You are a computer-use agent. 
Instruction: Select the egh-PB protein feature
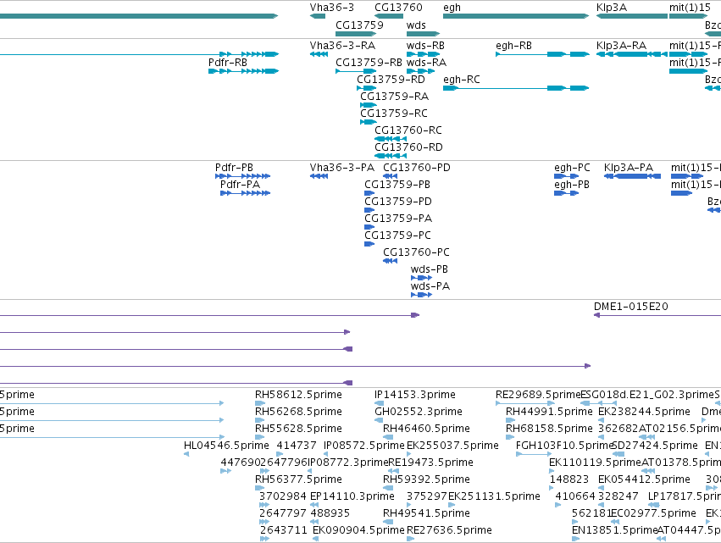click(567, 193)
